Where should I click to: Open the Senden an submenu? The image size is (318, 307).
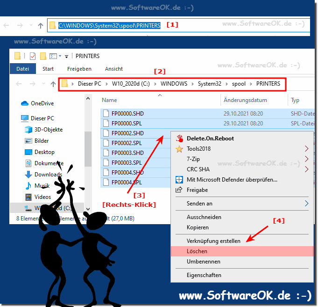pyautogui.click(x=242, y=204)
